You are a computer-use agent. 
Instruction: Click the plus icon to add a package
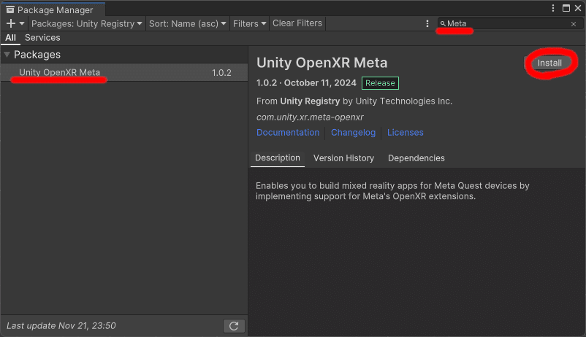pos(11,23)
